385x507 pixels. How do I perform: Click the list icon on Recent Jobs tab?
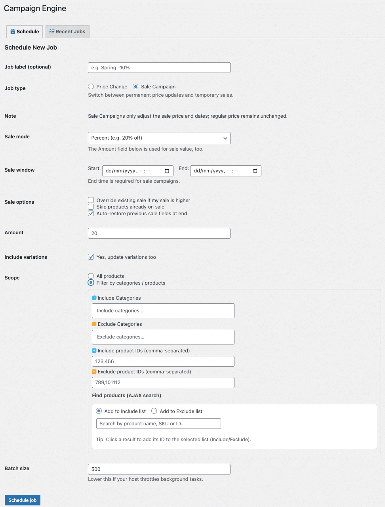point(52,32)
